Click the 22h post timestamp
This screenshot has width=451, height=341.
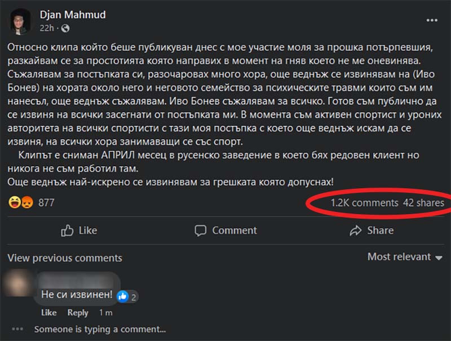[x=46, y=28]
